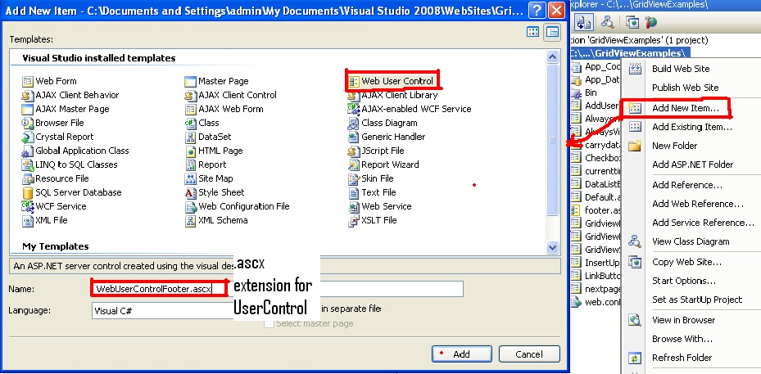Select the AJAX-enabled WCF Service template
Viewport: 761px width, 374px height.
point(410,109)
